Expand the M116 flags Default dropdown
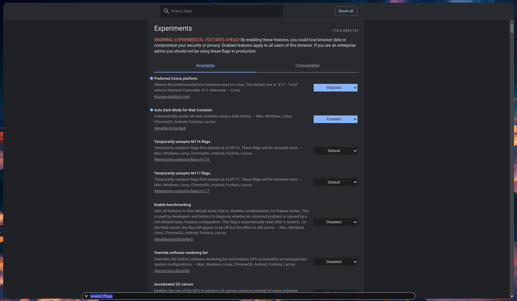517x301 pixels. coord(335,151)
